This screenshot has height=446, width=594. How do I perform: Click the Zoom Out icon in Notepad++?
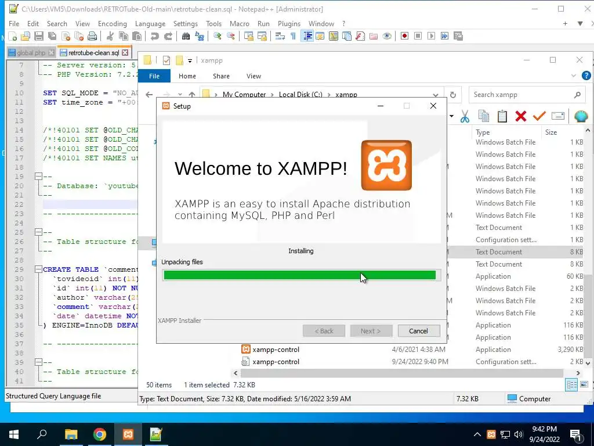point(230,37)
